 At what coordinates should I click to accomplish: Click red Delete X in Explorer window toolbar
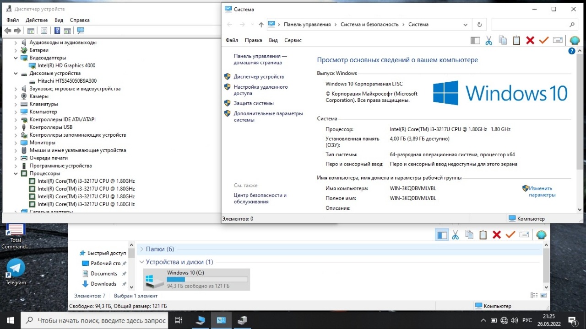[x=497, y=235]
